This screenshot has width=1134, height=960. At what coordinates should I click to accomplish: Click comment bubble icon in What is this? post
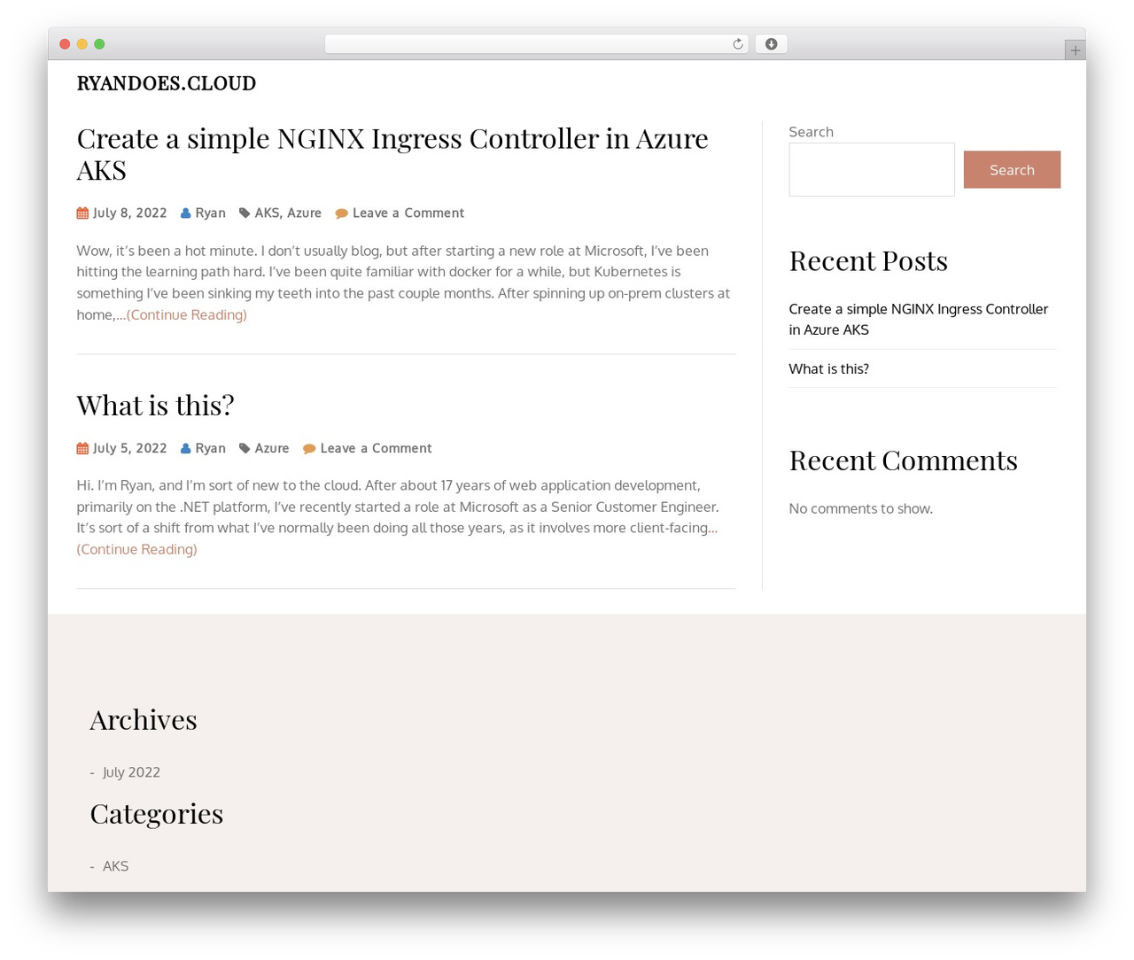tap(309, 449)
